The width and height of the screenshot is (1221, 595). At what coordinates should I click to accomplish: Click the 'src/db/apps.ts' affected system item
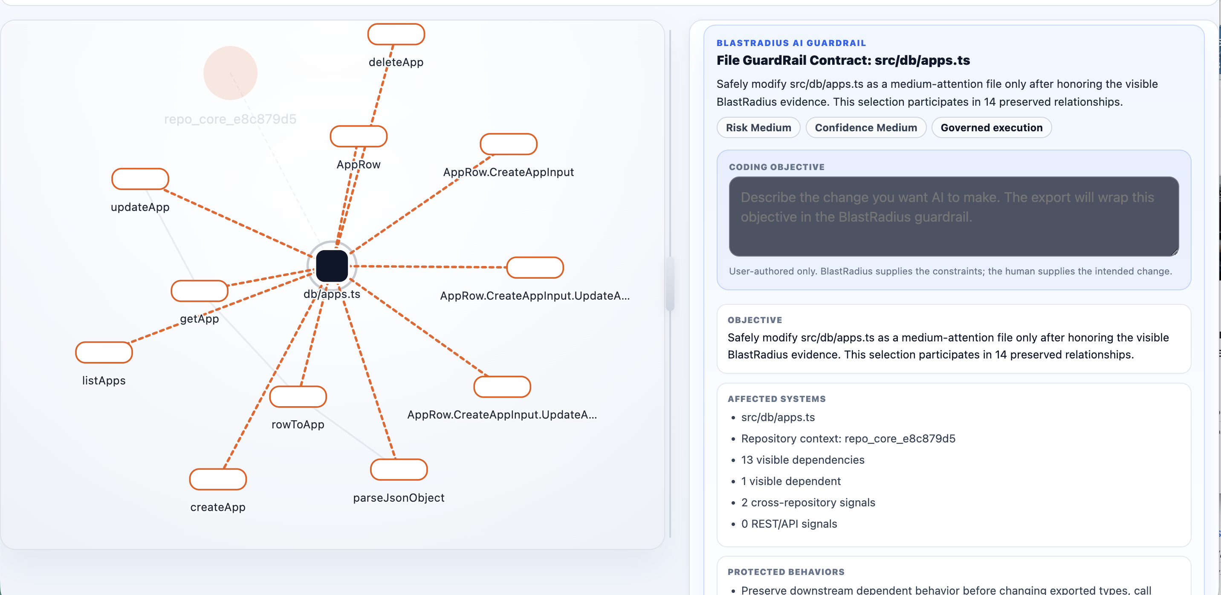[778, 417]
